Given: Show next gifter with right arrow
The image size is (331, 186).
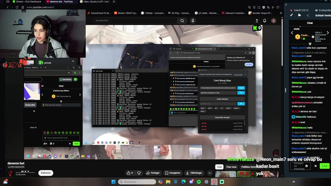Looking at the screenshot, I should [x=328, y=33].
